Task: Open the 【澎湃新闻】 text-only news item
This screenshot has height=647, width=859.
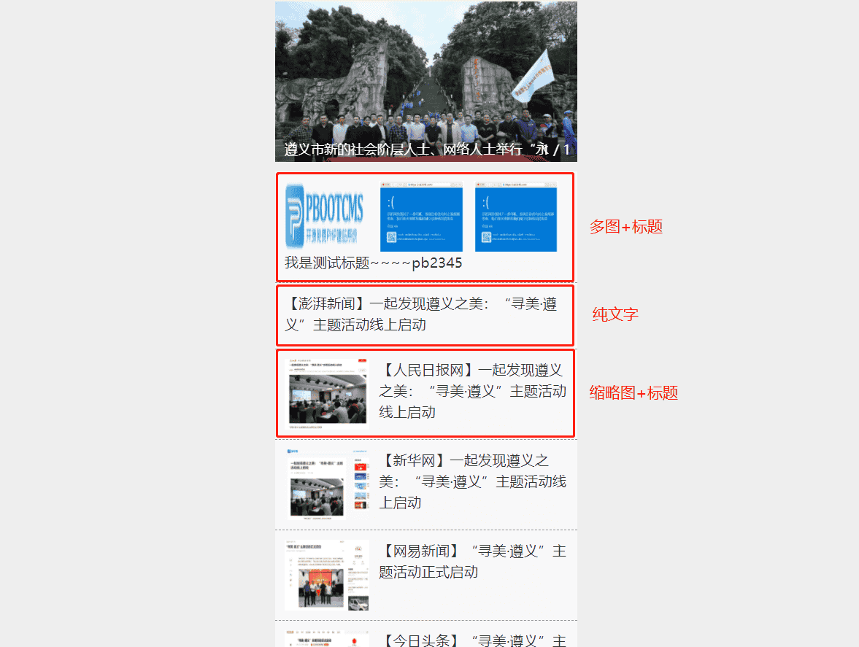Action: tap(423, 316)
